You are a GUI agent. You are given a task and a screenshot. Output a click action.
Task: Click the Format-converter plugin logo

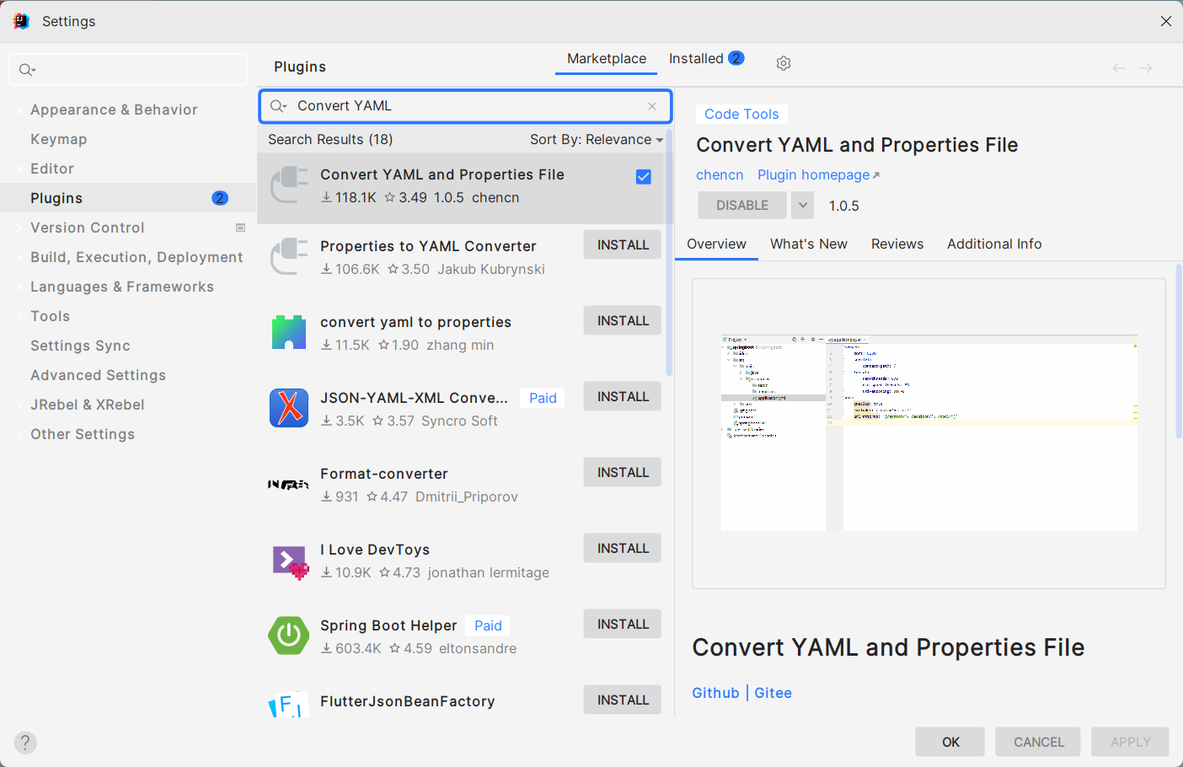[x=289, y=484]
